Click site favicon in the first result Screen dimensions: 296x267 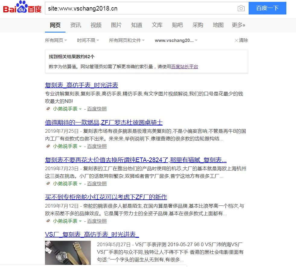coord(48,109)
